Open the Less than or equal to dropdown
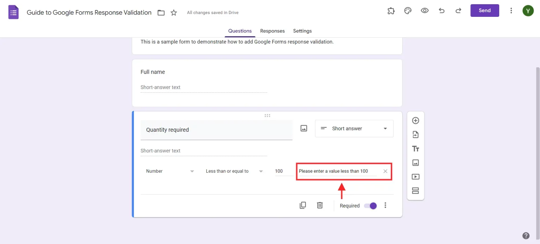 pyautogui.click(x=234, y=171)
